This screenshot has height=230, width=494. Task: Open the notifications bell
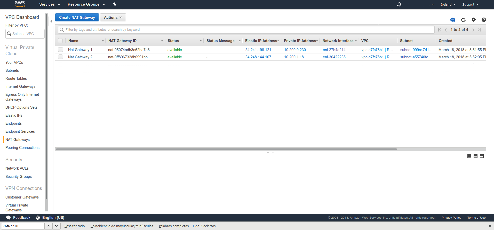pos(399,4)
